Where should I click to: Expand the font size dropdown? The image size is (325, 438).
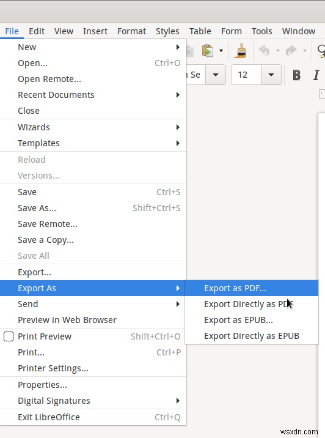271,75
